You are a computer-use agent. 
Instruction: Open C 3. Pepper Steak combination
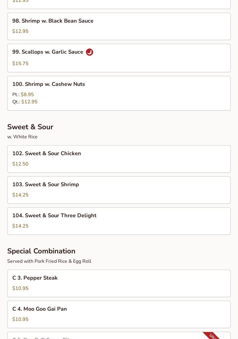point(35,278)
